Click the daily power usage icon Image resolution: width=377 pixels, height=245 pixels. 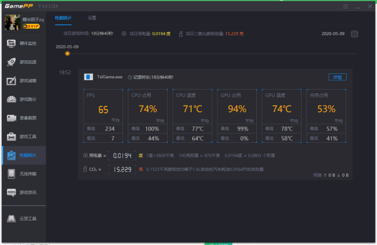[124, 34]
